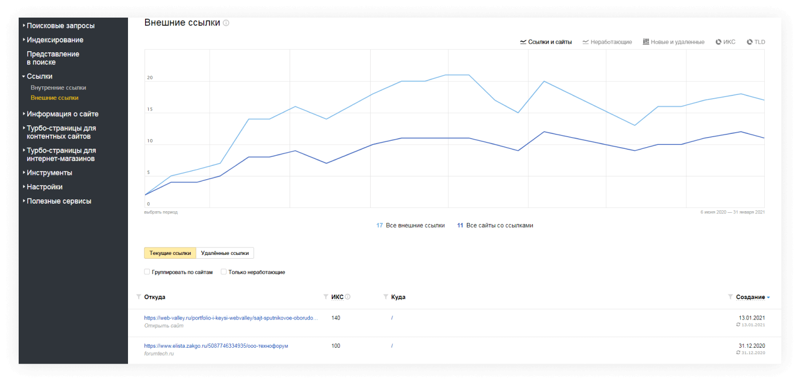800x384 pixels.
Task: Click the Новые и удаленные bar icon
Action: (646, 42)
